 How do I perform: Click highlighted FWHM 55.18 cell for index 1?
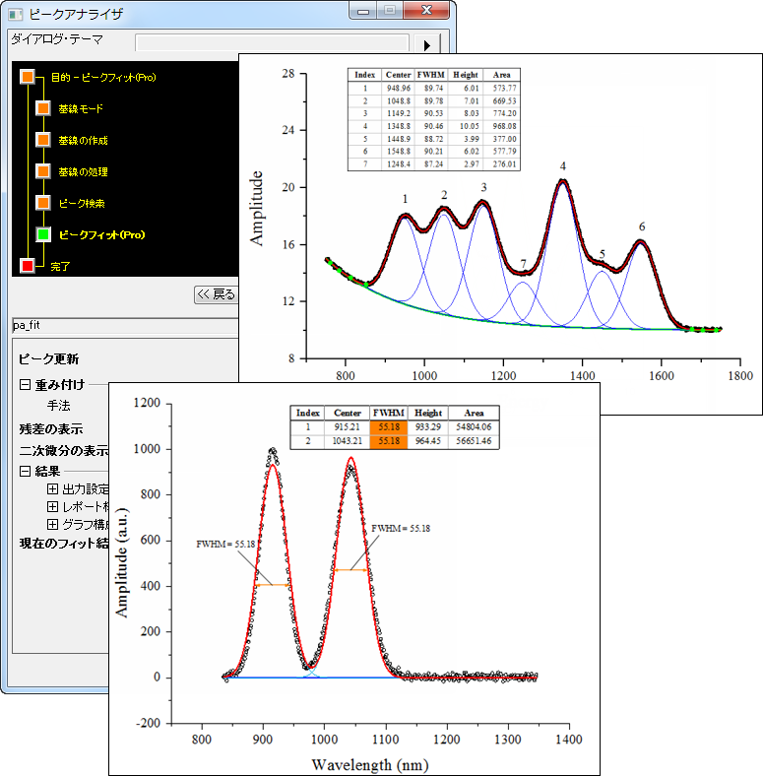click(x=389, y=427)
